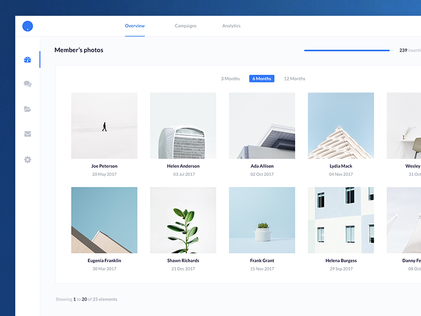Click the blue circular app logo

click(x=27, y=26)
